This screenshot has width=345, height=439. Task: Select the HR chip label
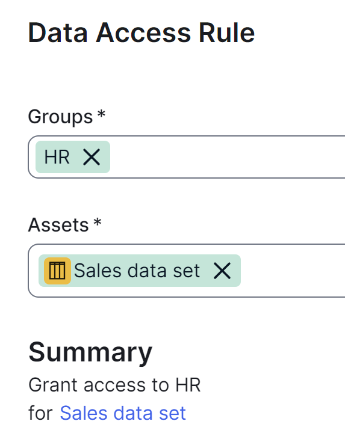[57, 157]
